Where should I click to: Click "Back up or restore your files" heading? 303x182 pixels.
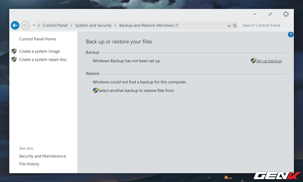pos(119,42)
